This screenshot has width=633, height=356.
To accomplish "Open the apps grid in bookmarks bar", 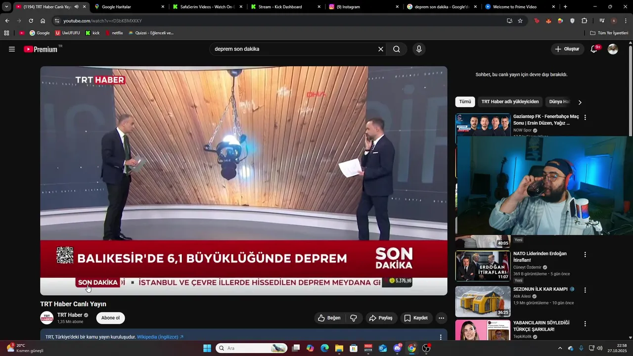I will 6,33.
